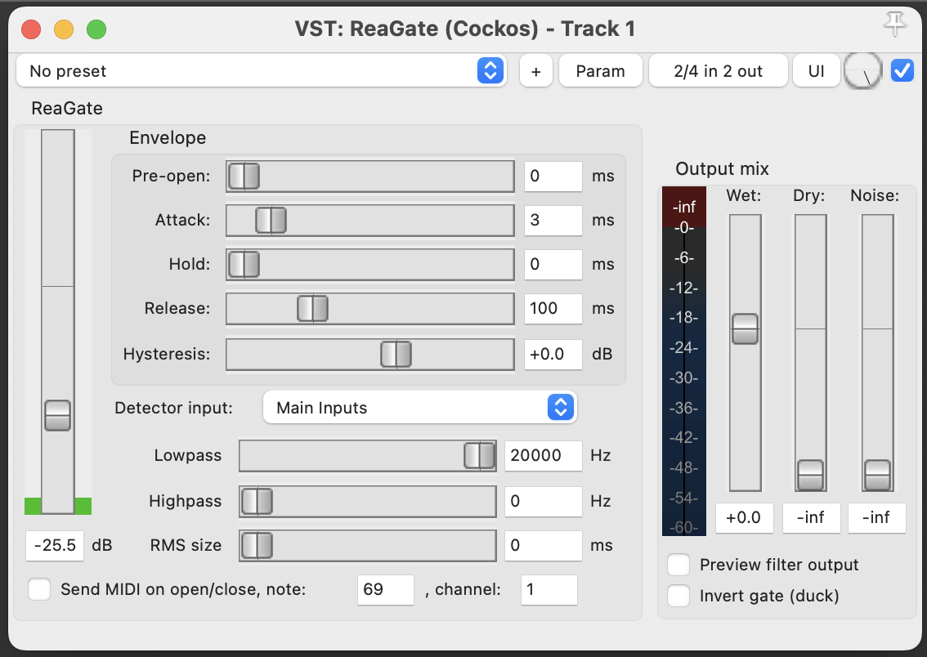The width and height of the screenshot is (927, 657).
Task: Click the MIDI channel field showing 1
Action: pos(549,590)
